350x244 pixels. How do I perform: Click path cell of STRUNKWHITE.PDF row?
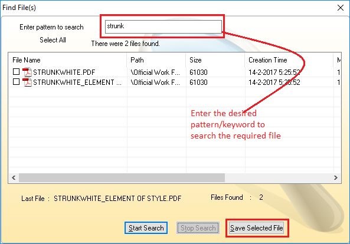tap(155, 72)
